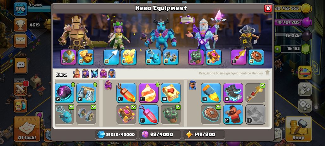Tap the Shiny Ore 25020/40000 counter
Screen dimensions: 325x146
117,134
